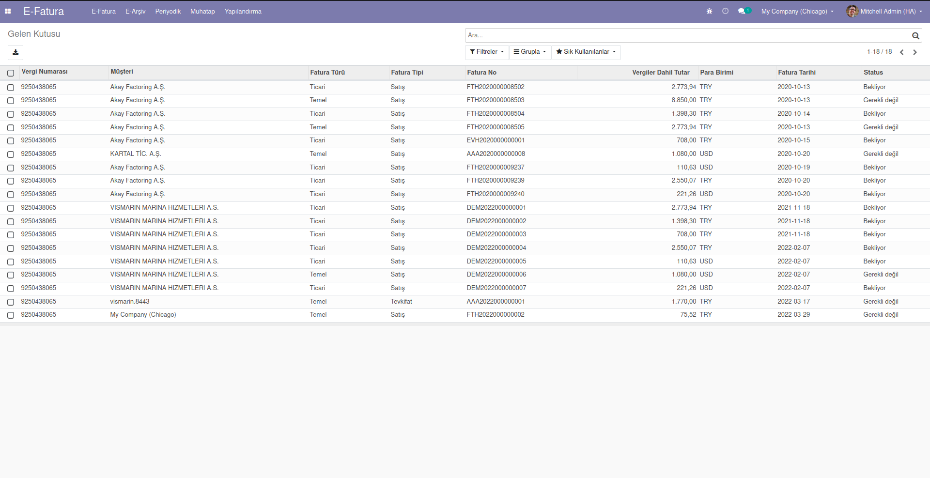Open the E-Fatura menu

104,11
